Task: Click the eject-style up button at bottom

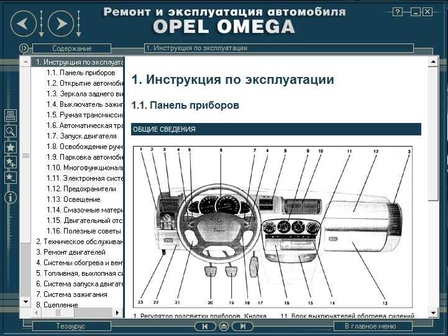Action: [224, 326]
